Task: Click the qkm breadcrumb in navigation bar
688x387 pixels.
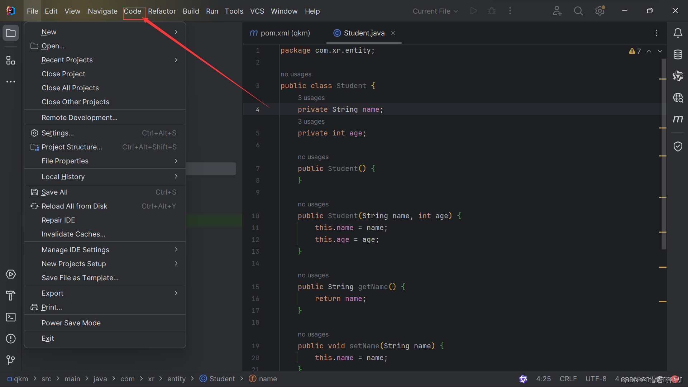Action: pyautogui.click(x=18, y=379)
